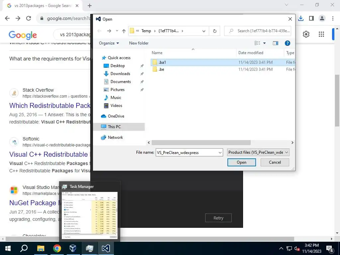Reload the Chrome page
The width and height of the screenshot is (340, 255).
(x=29, y=18)
